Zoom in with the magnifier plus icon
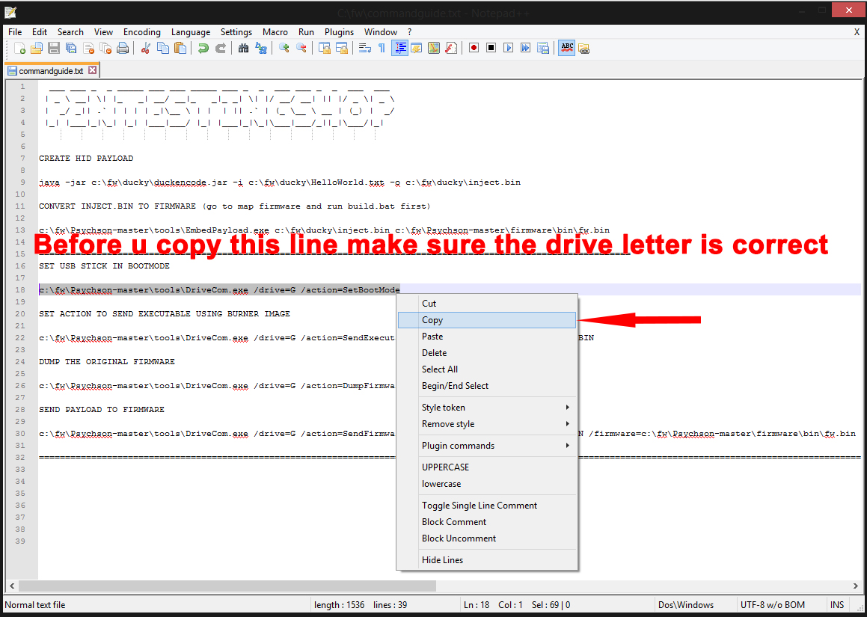The image size is (867, 617). click(284, 48)
